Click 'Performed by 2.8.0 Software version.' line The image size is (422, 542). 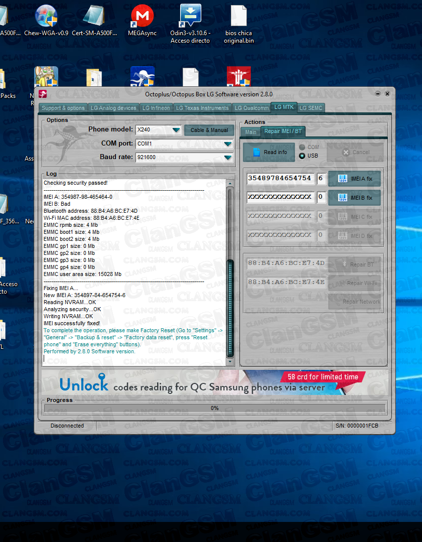(x=89, y=351)
